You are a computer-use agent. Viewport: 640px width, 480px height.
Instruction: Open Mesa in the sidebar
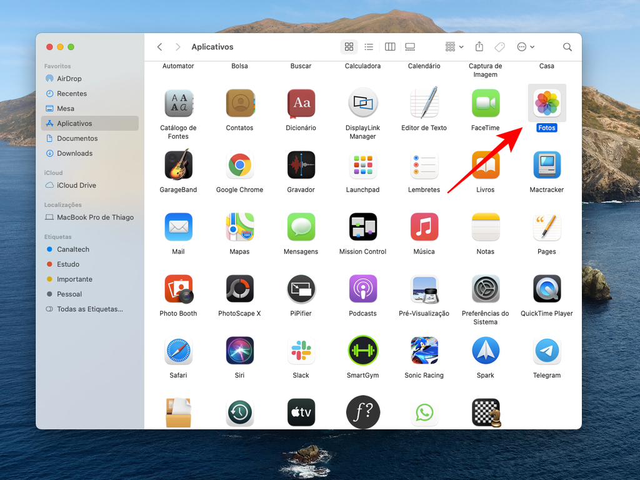90,109
